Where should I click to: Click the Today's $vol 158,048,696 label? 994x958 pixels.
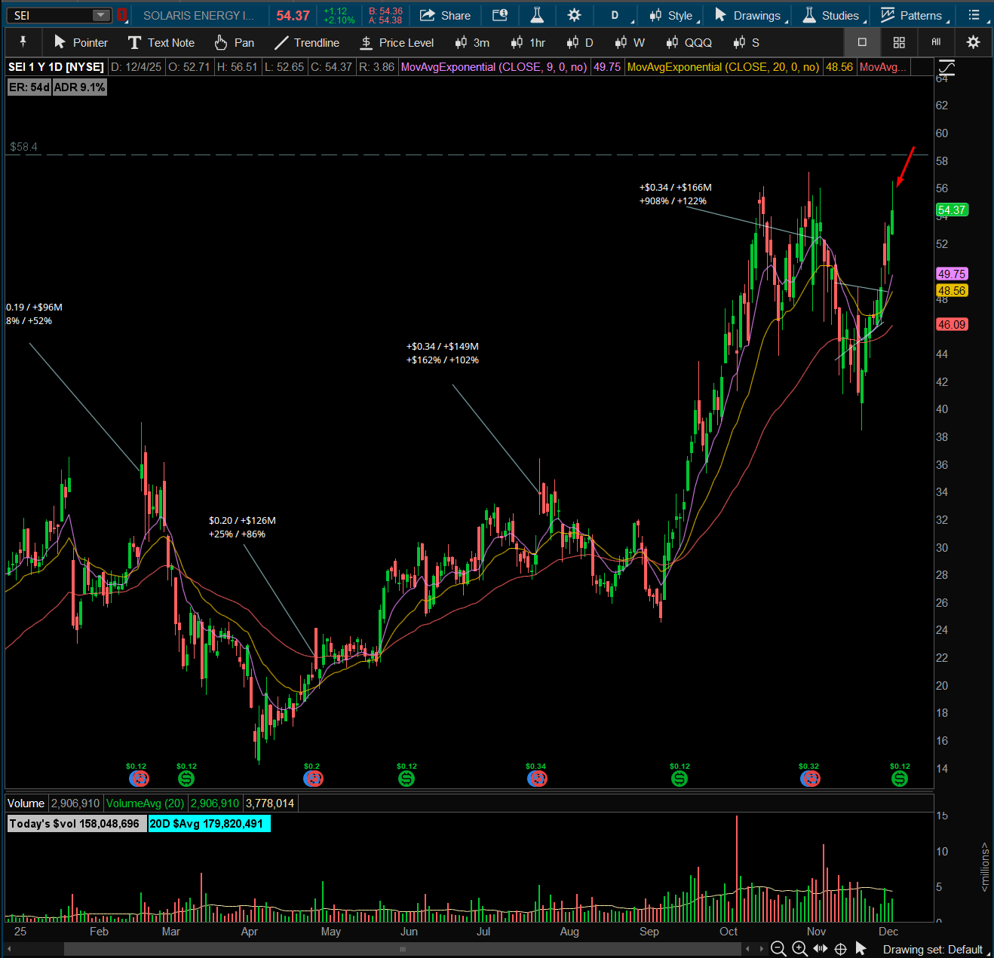pos(77,824)
